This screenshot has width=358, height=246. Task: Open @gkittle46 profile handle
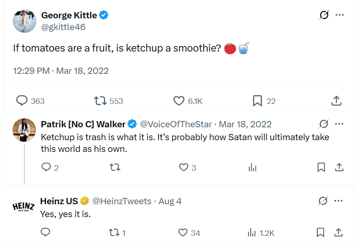[63, 27]
